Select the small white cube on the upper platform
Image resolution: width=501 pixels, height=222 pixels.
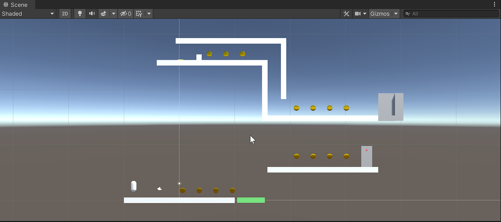point(199,57)
